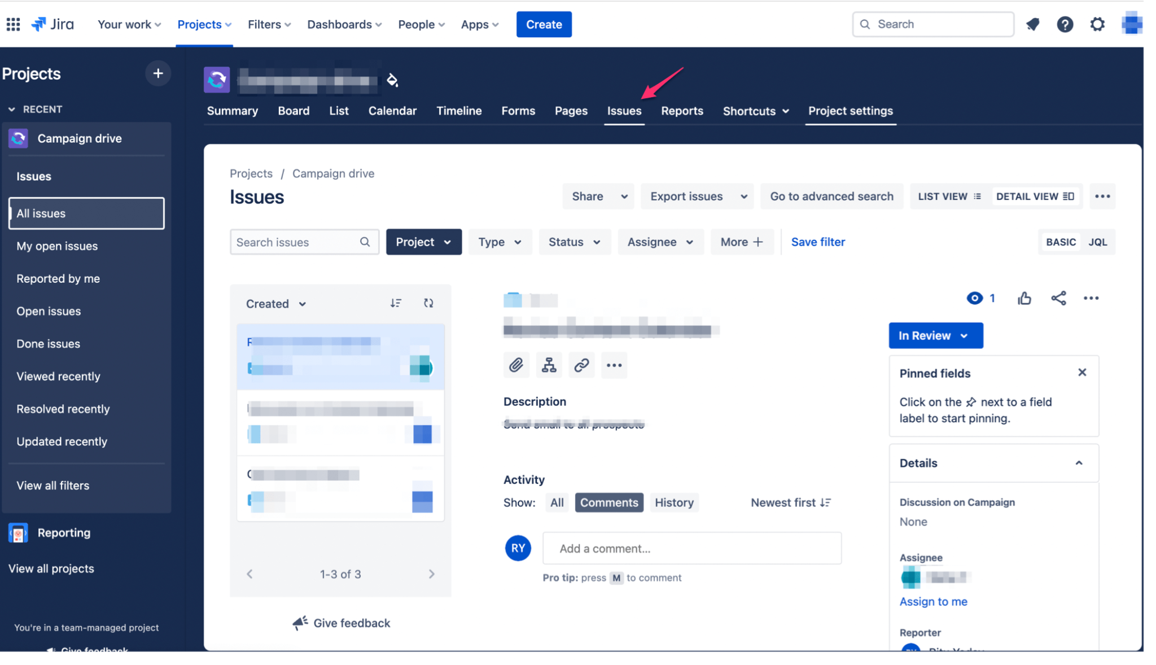Open the In Review status dropdown
The width and height of the screenshot is (1156, 665).
point(935,335)
